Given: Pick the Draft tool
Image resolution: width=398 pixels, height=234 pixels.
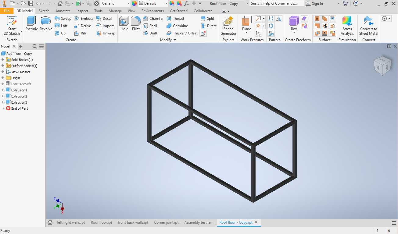Looking at the screenshot, I should pos(150,33).
